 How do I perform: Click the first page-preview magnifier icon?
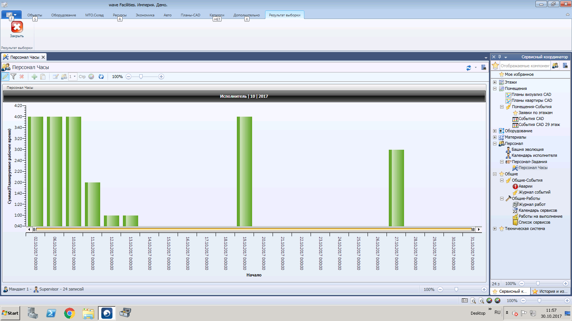coord(473,301)
